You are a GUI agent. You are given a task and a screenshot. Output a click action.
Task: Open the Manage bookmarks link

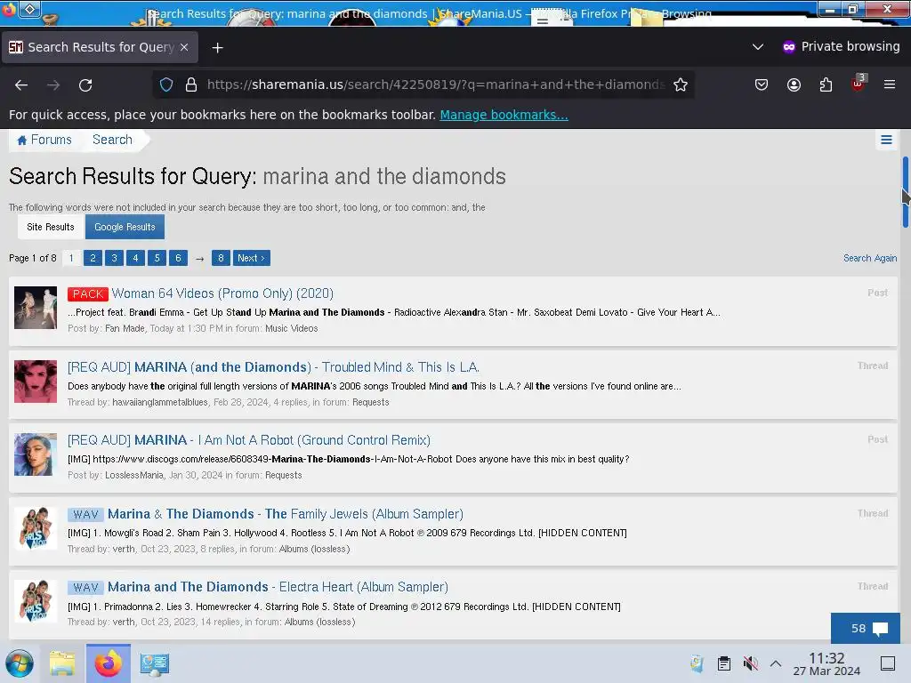pos(504,115)
